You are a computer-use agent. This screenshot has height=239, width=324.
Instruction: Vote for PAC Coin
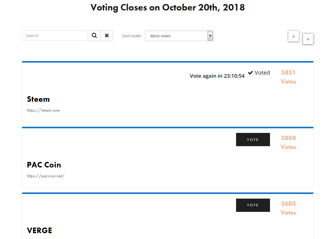(253, 139)
